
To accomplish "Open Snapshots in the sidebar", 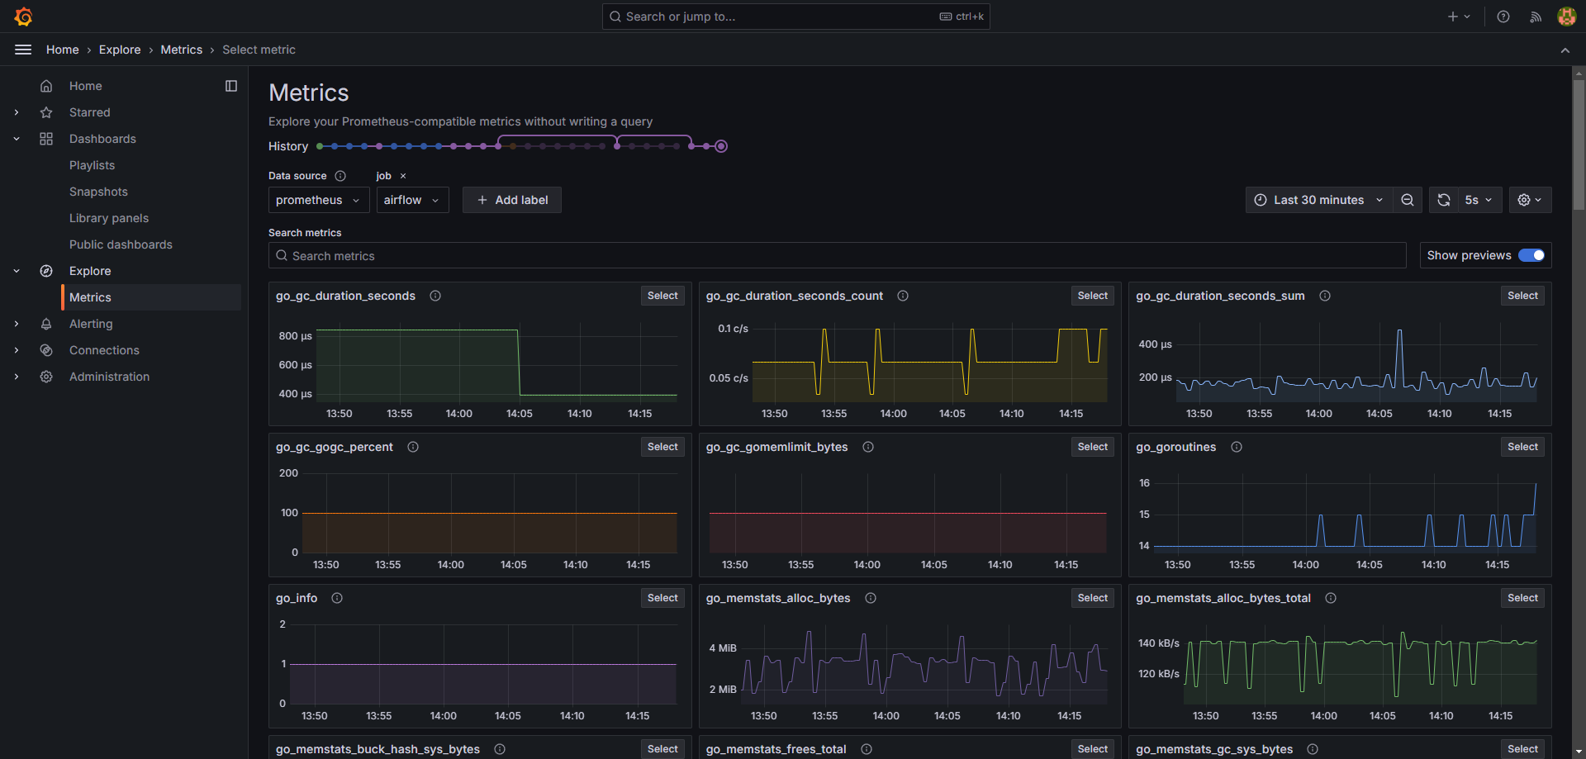I will point(98,192).
